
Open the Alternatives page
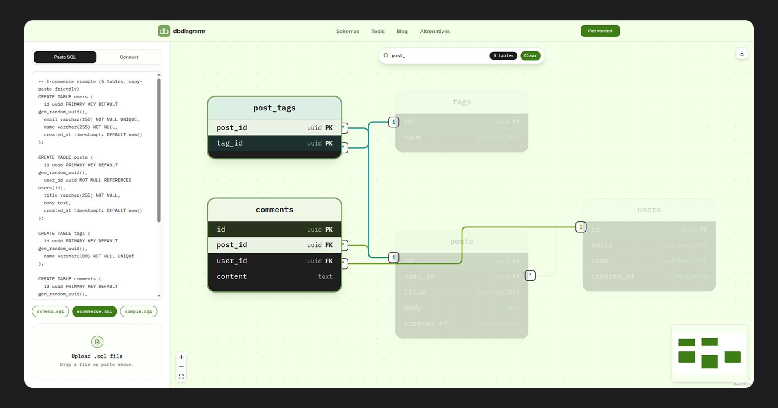coord(434,31)
